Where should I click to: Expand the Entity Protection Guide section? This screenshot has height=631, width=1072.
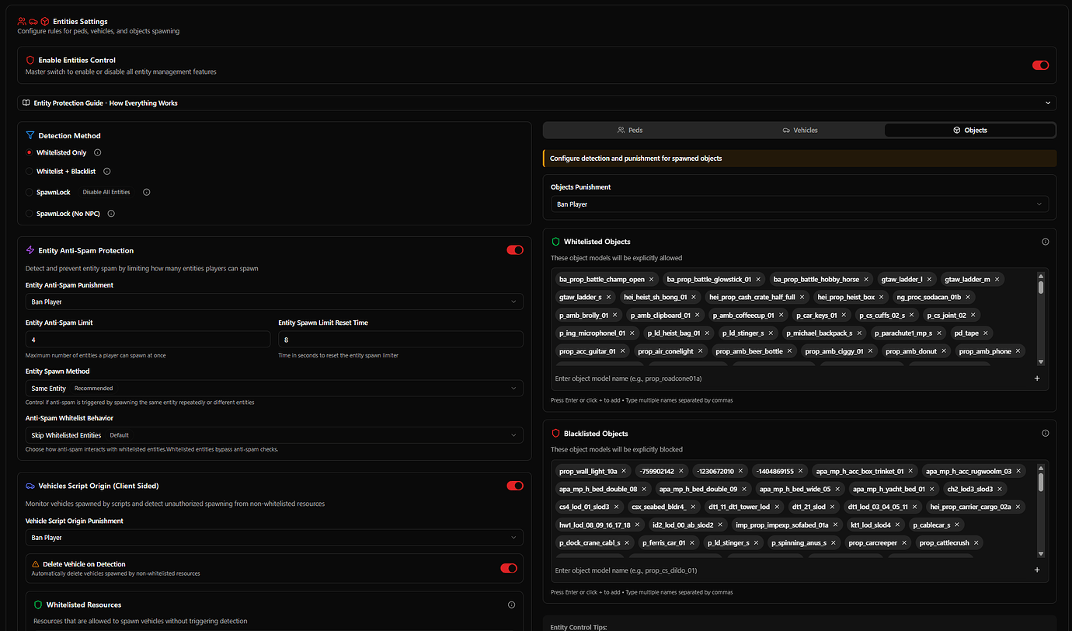pos(537,103)
